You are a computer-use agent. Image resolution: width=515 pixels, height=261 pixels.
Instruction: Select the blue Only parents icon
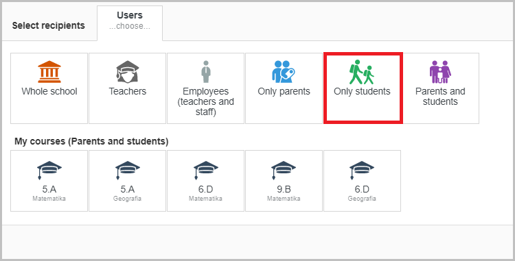[x=284, y=72]
